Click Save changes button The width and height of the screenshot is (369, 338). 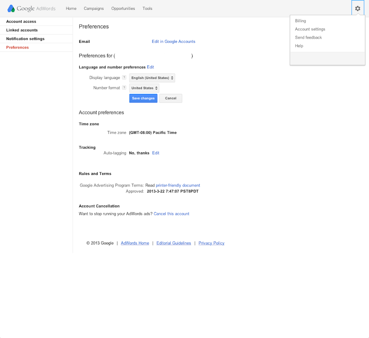[143, 98]
